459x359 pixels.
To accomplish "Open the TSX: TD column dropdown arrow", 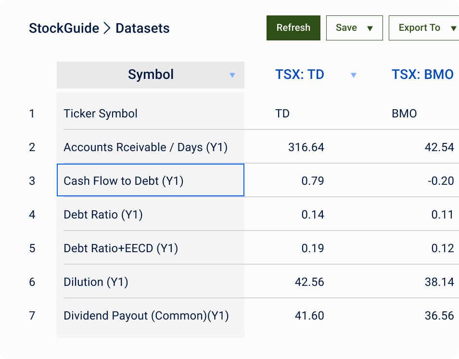I will pos(354,75).
